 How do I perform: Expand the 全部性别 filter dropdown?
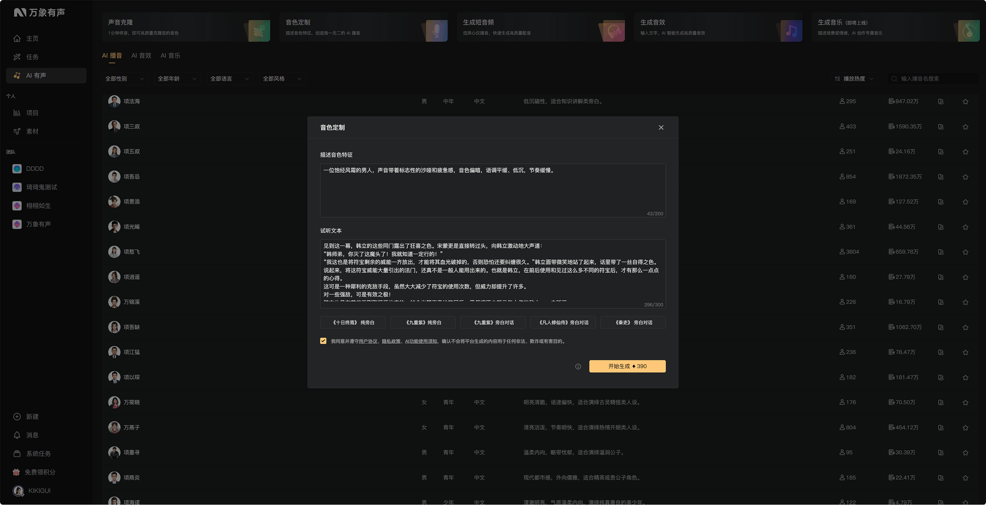click(x=125, y=79)
